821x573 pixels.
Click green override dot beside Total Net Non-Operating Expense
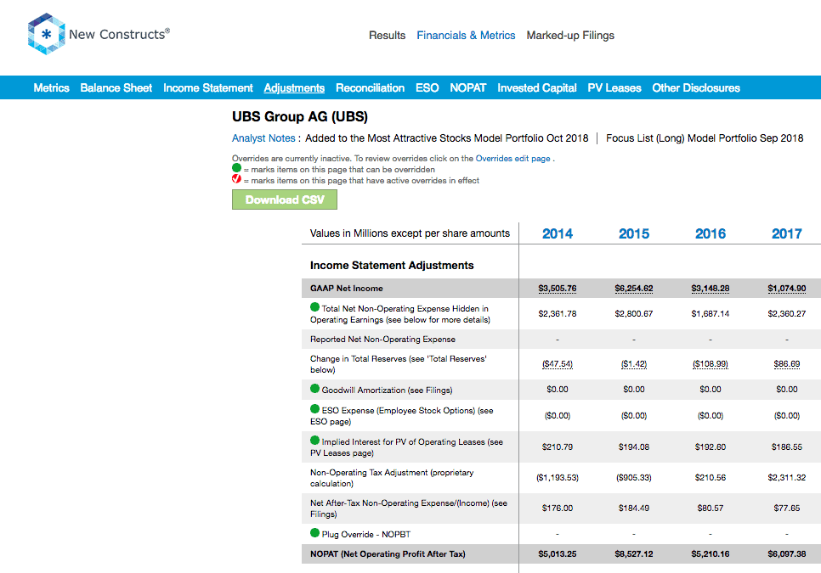tap(314, 307)
